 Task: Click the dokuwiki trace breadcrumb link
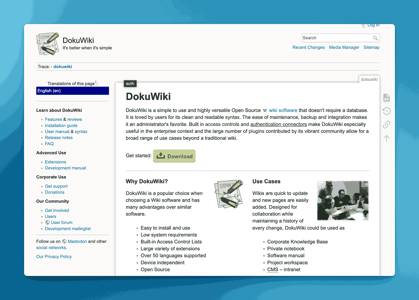coord(63,67)
